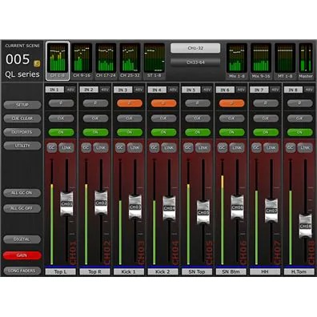
Task: Open the IN 3 input patch selector
Action: pyautogui.click(x=122, y=90)
